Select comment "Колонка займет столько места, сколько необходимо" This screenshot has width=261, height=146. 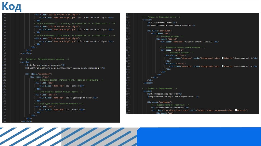point(69,80)
